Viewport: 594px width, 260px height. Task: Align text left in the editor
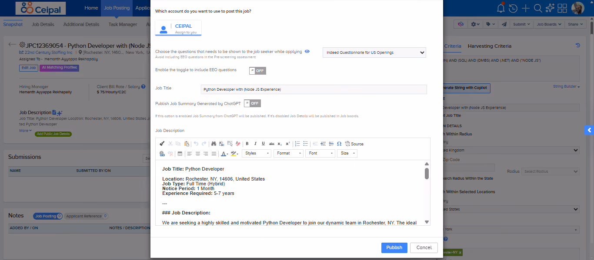click(190, 153)
